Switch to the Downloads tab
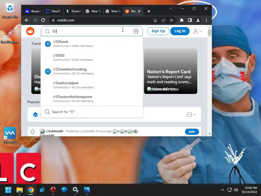This screenshot has height=196, width=261. (x=74, y=11)
